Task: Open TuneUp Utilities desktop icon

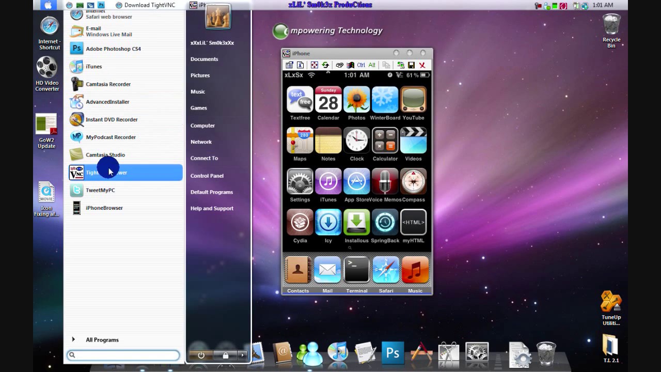Action: [611, 308]
